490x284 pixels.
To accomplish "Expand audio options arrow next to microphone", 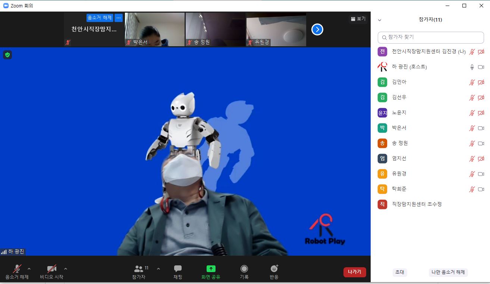I will (29, 269).
